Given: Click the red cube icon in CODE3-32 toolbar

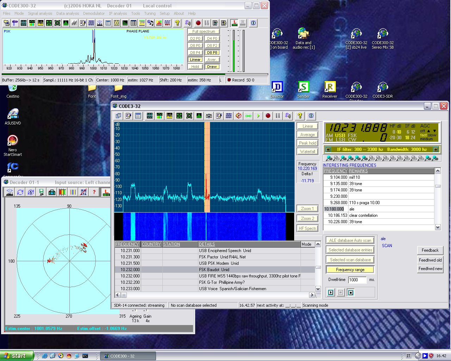Looking at the screenshot, I should click(x=239, y=116).
